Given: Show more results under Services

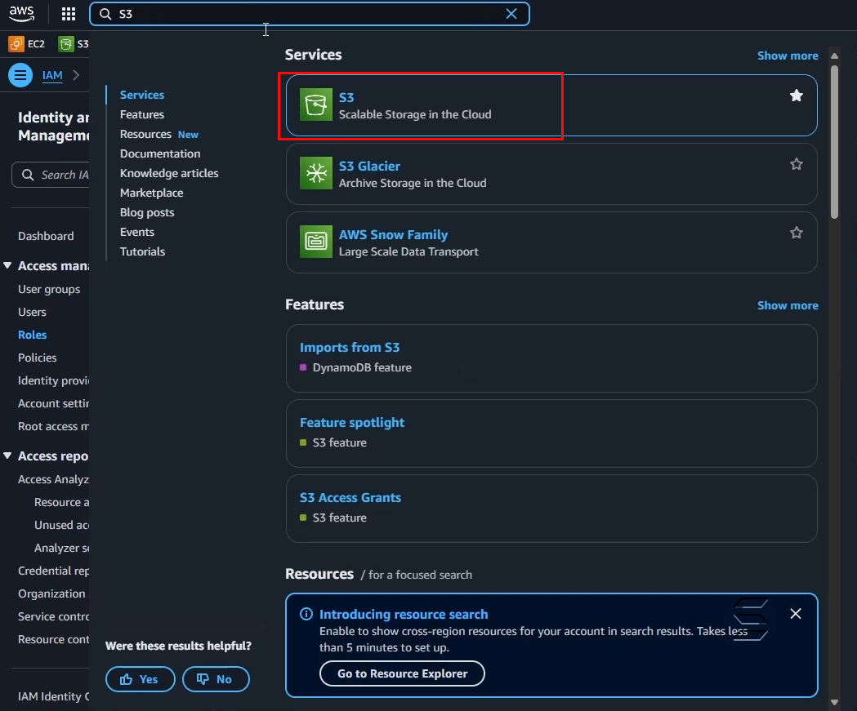Looking at the screenshot, I should [788, 56].
